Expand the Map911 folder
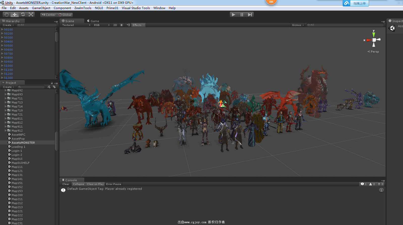403x225 pixels. tap(6, 127)
